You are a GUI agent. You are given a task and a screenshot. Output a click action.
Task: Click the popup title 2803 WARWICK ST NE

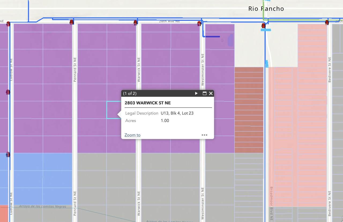coord(148,103)
